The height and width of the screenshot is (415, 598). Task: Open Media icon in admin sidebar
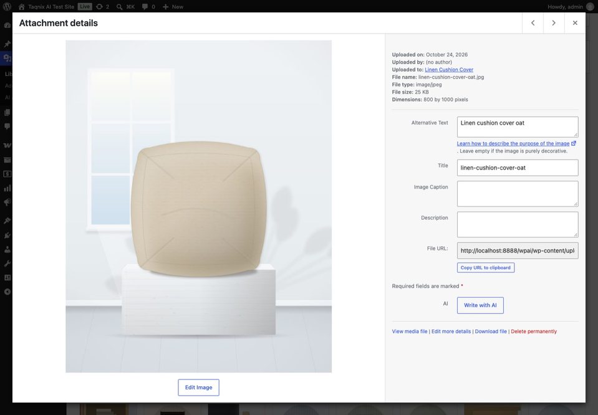tap(7, 58)
